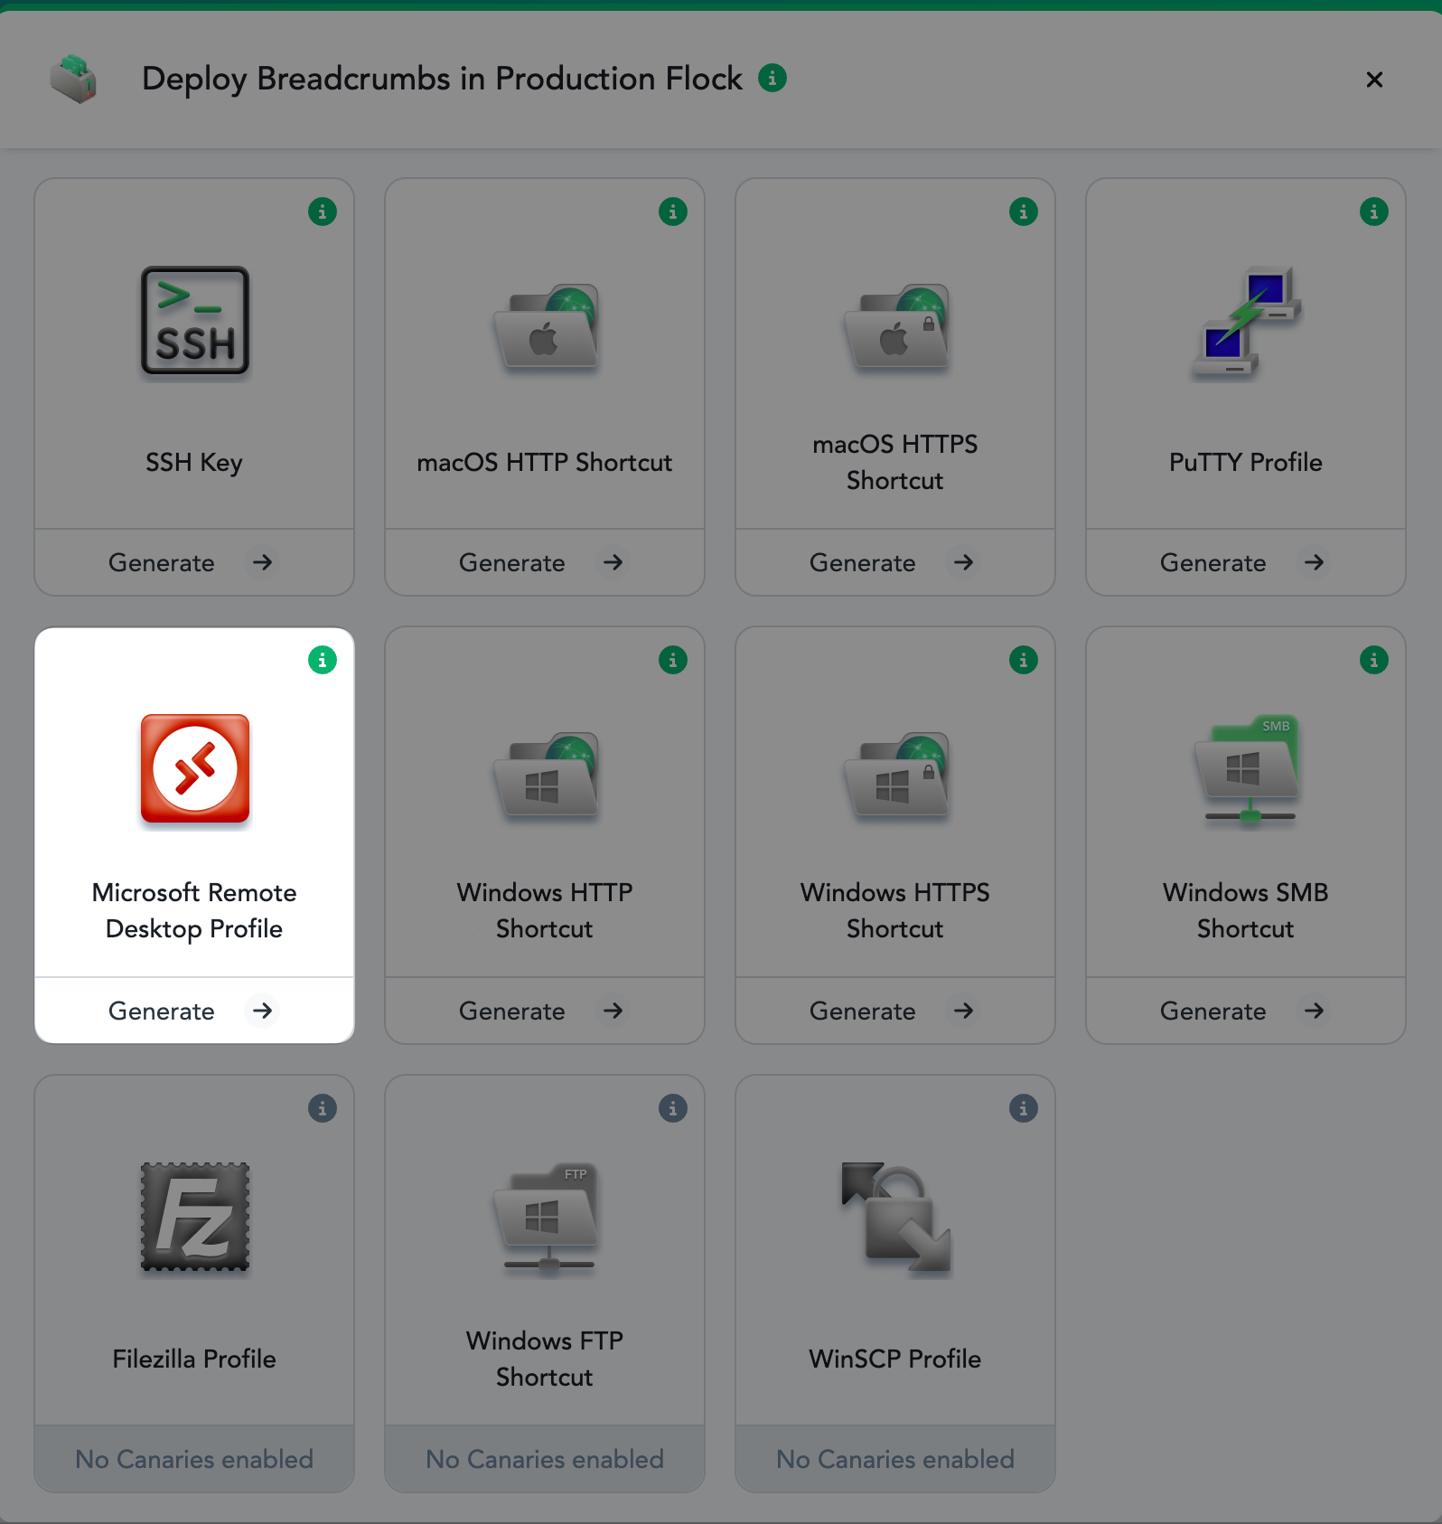Click the macOS HTTPS Shortcut folder icon

pos(895,325)
